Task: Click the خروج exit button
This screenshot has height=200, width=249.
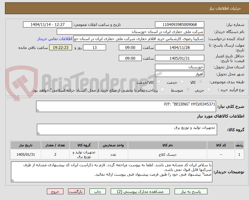Action: [55, 191]
